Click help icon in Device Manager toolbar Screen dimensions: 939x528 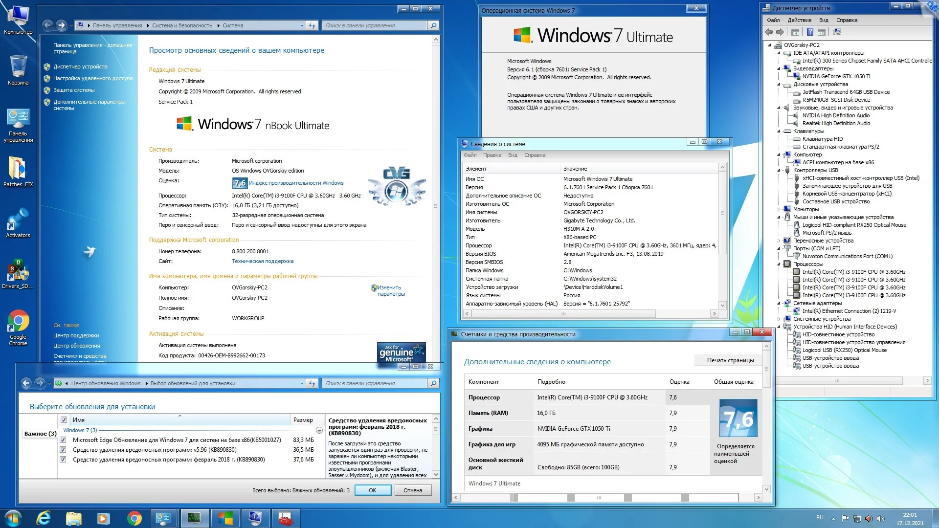[x=810, y=32]
